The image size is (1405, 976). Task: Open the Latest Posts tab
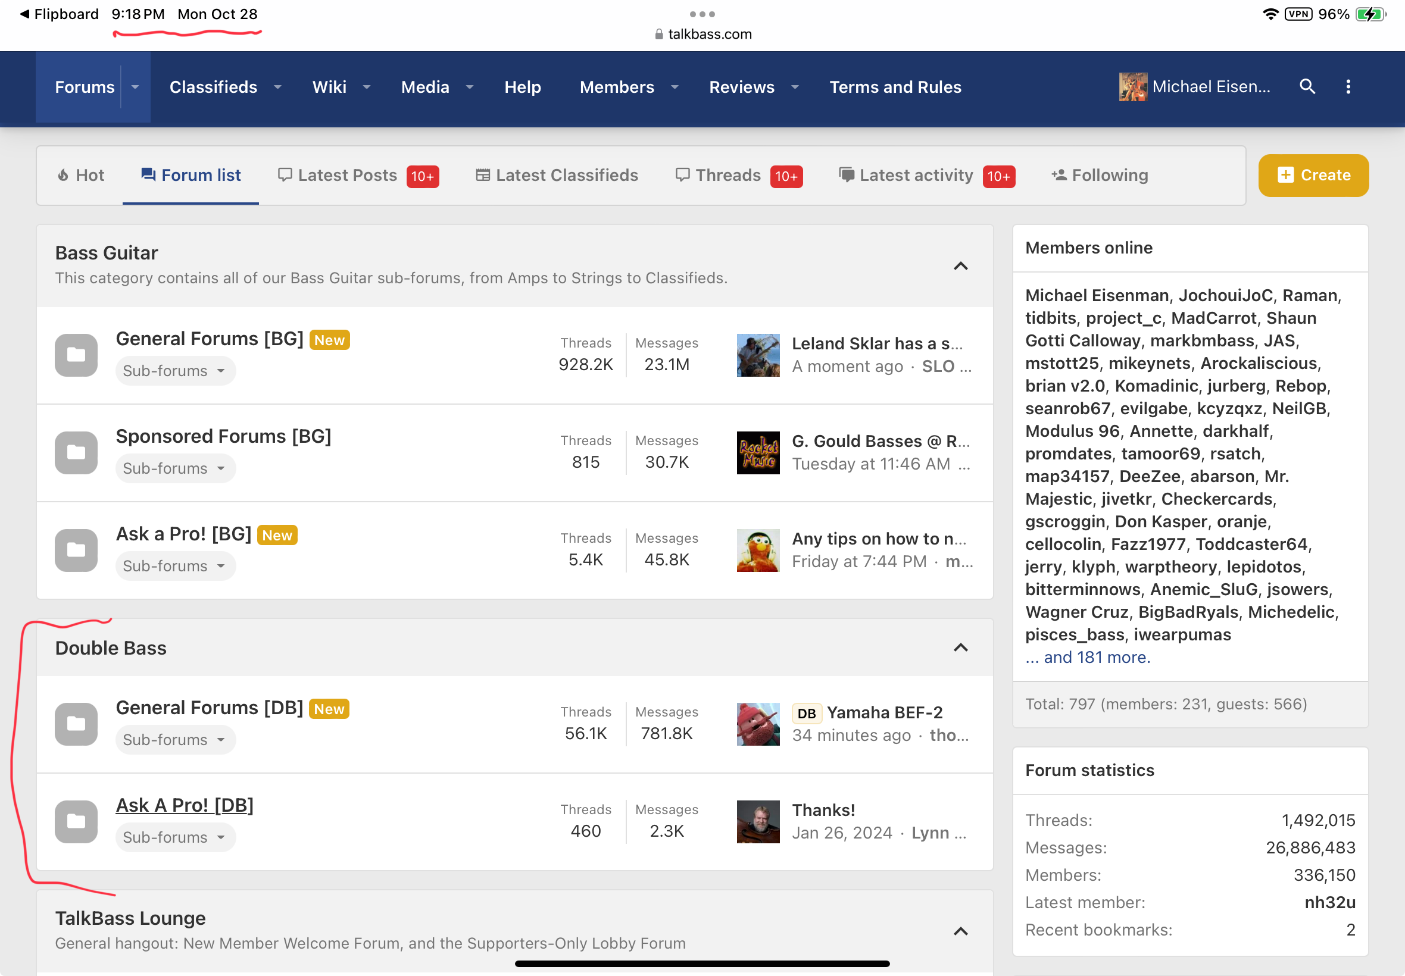point(358,176)
